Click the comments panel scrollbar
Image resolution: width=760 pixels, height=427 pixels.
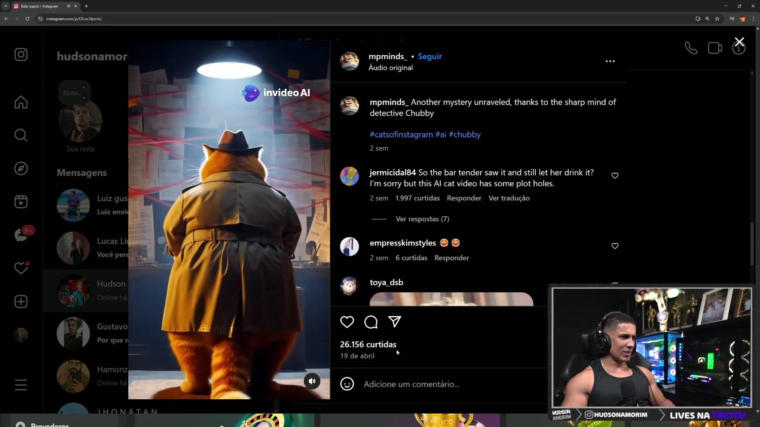coord(752,244)
